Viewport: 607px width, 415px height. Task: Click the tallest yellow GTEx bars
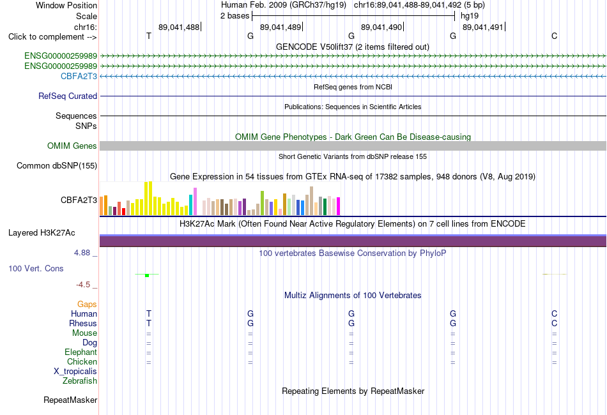point(148,199)
